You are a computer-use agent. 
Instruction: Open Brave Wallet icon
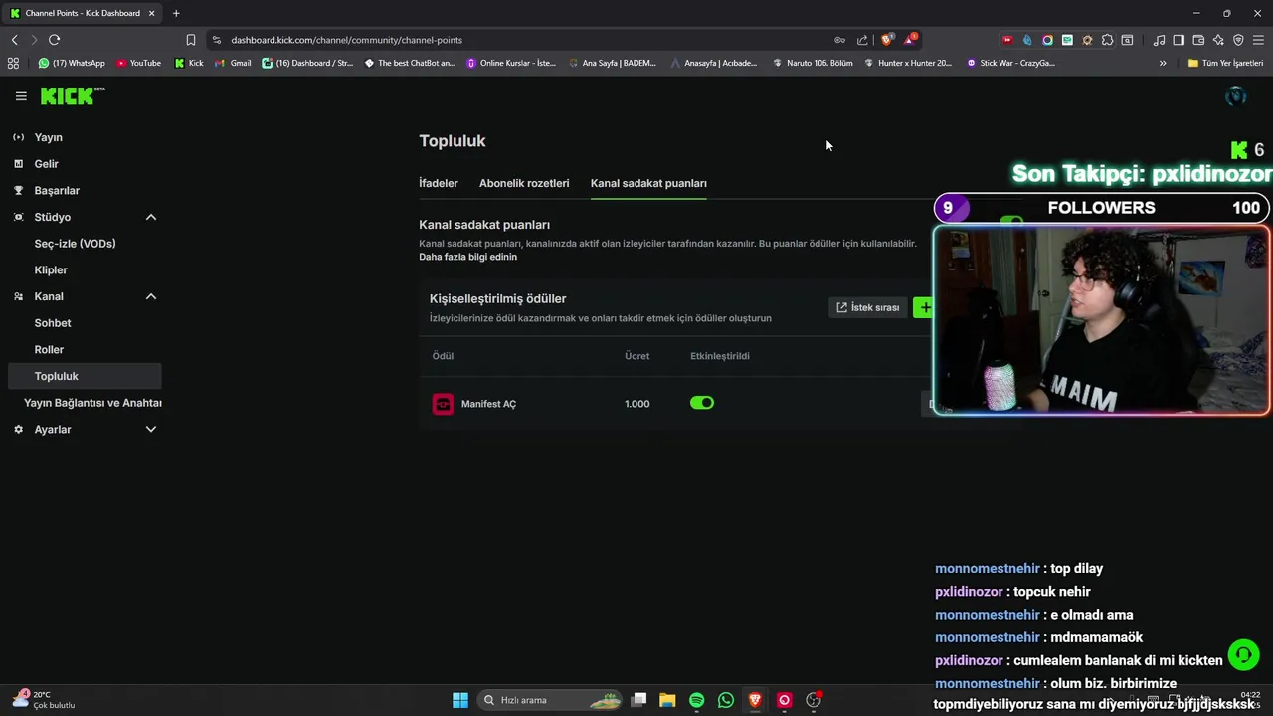[1198, 40]
